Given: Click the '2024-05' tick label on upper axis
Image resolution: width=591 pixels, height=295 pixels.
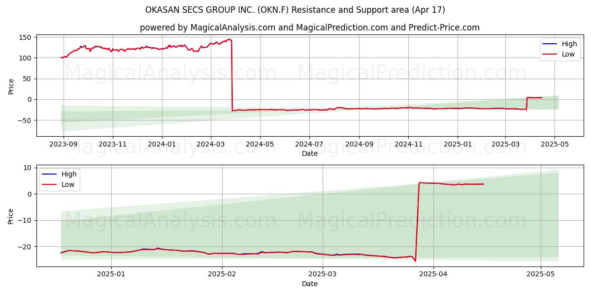Looking at the screenshot, I should (x=260, y=145).
